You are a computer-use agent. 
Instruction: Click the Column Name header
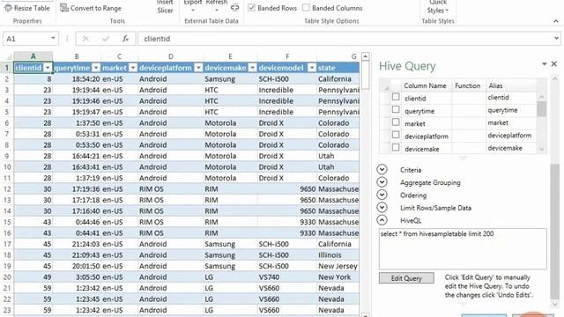click(425, 85)
